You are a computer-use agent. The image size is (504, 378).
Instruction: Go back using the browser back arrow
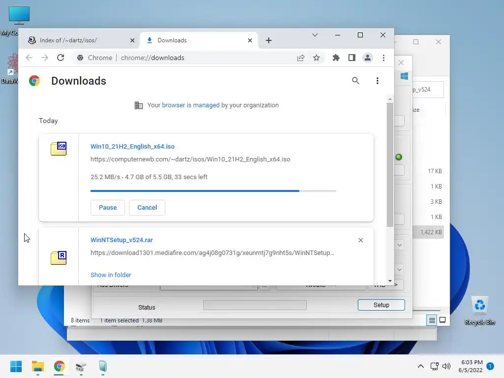(x=29, y=58)
